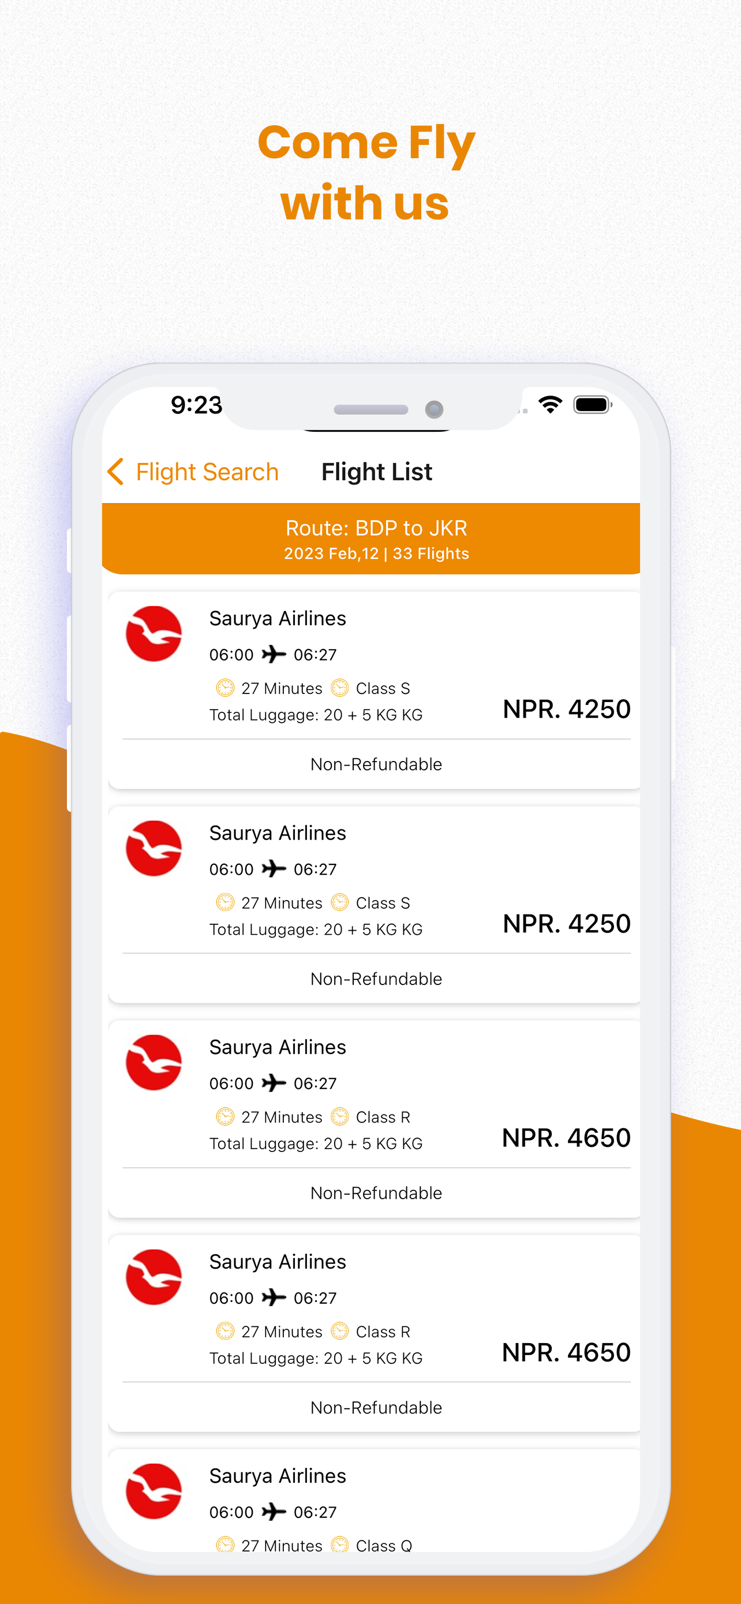
Task: Tap the second flight's Saurya Airlines logo
Action: (154, 848)
